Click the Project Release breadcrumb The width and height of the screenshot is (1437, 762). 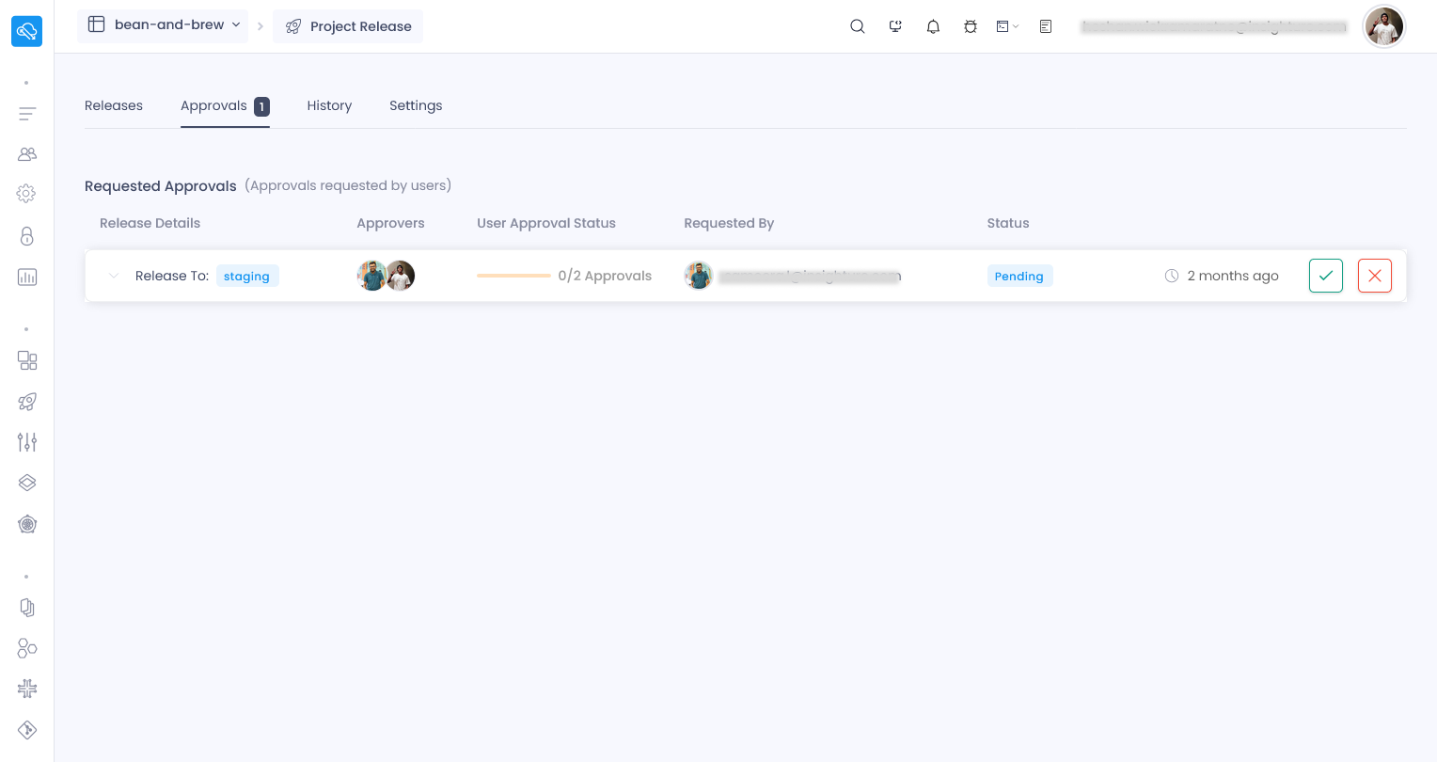[x=348, y=26]
